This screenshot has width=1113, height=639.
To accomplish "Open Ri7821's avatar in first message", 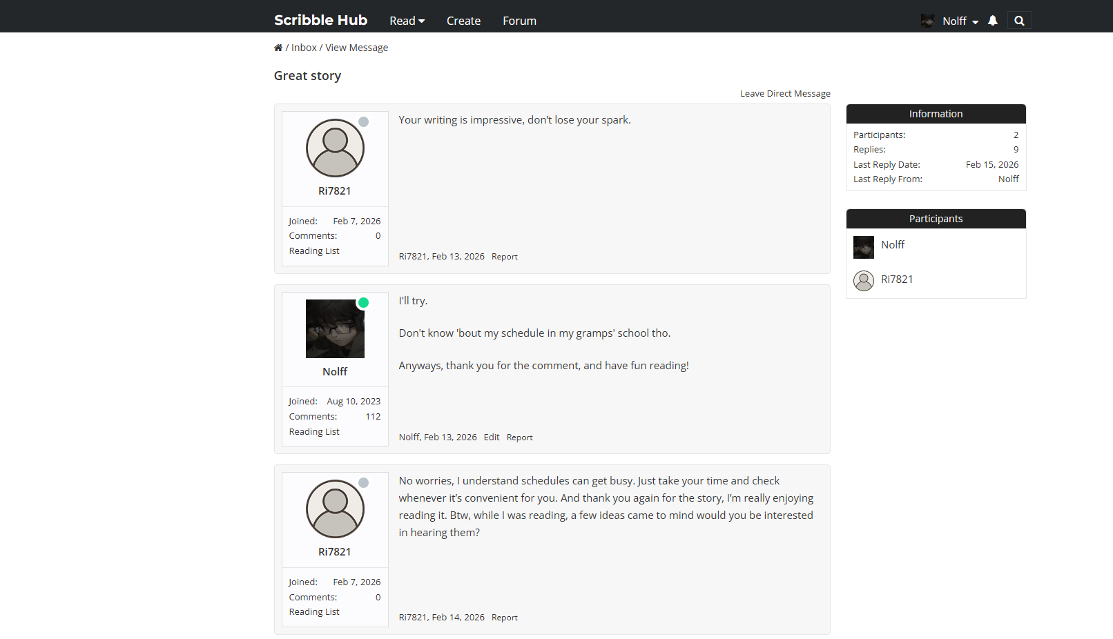I will [x=335, y=148].
